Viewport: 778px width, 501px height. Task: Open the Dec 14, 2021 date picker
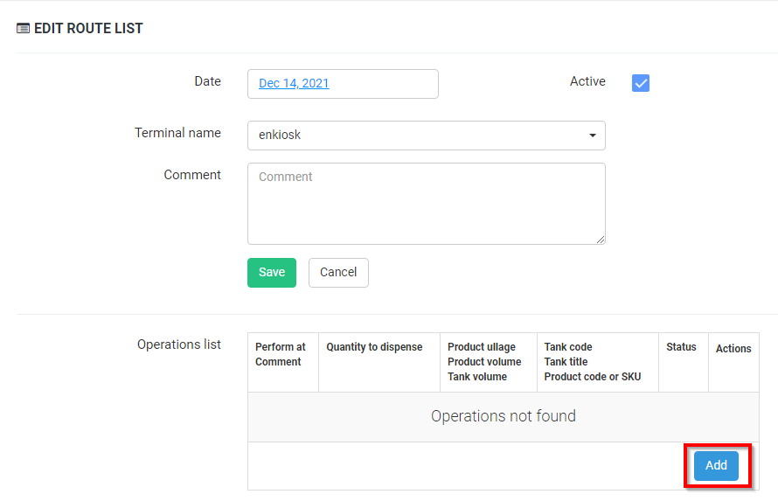[x=294, y=84]
